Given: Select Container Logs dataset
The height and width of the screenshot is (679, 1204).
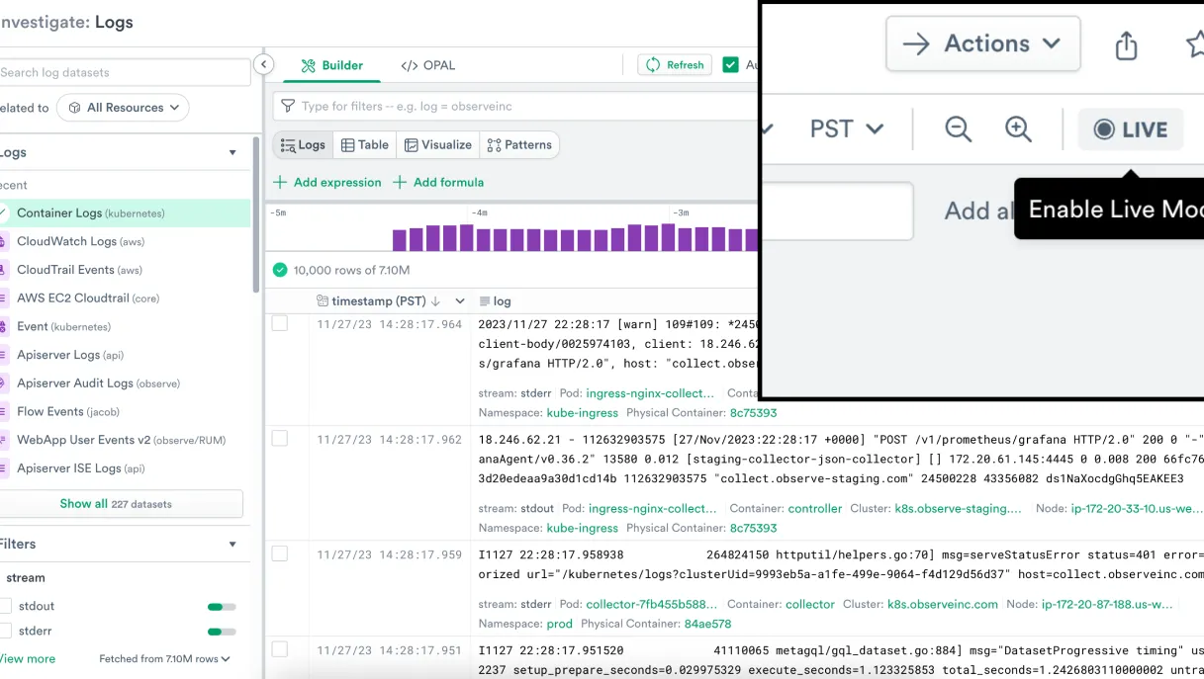Looking at the screenshot, I should click(124, 213).
